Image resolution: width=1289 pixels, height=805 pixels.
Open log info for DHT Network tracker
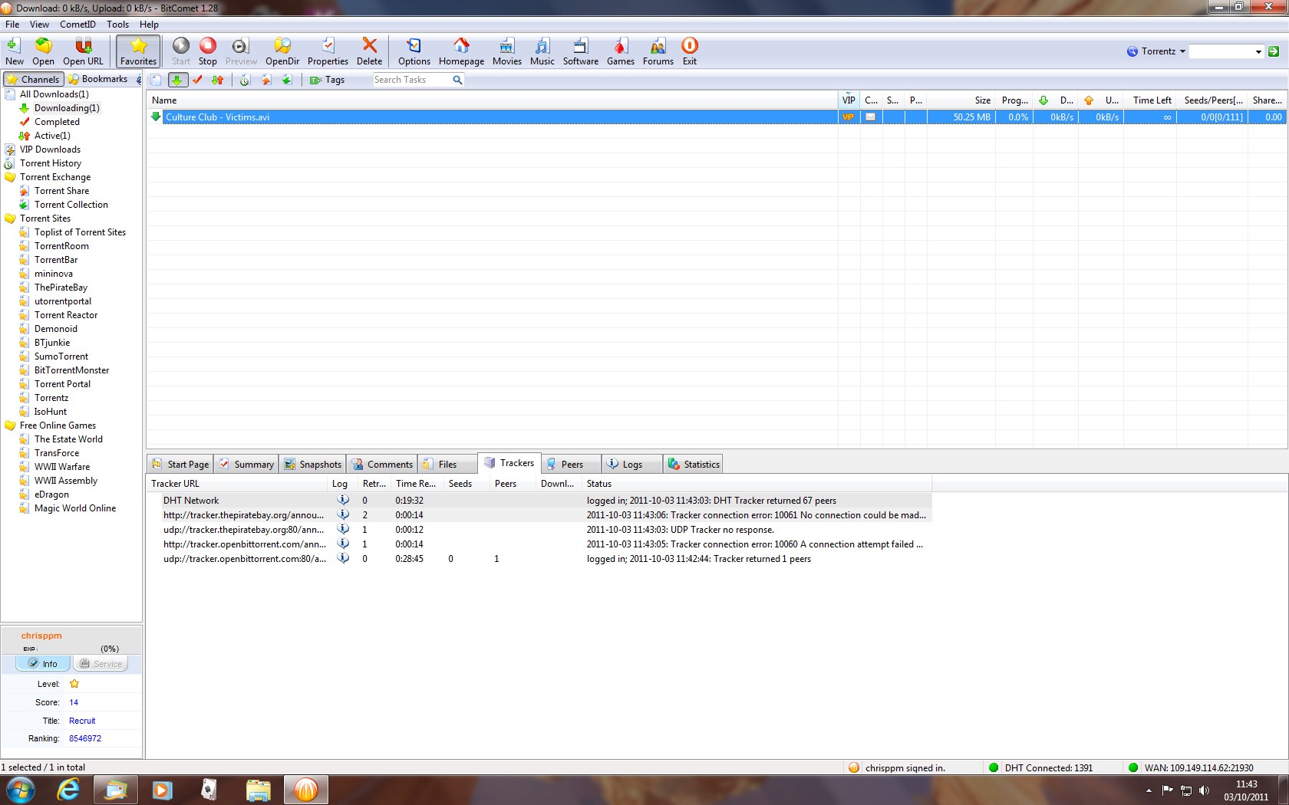[x=343, y=500]
